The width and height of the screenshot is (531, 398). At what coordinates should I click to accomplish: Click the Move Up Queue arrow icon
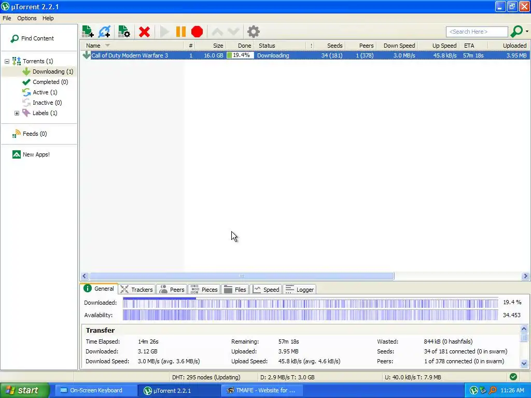pos(217,32)
